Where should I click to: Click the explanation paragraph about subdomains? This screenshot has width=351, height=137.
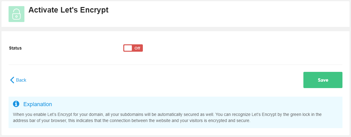point(167,117)
